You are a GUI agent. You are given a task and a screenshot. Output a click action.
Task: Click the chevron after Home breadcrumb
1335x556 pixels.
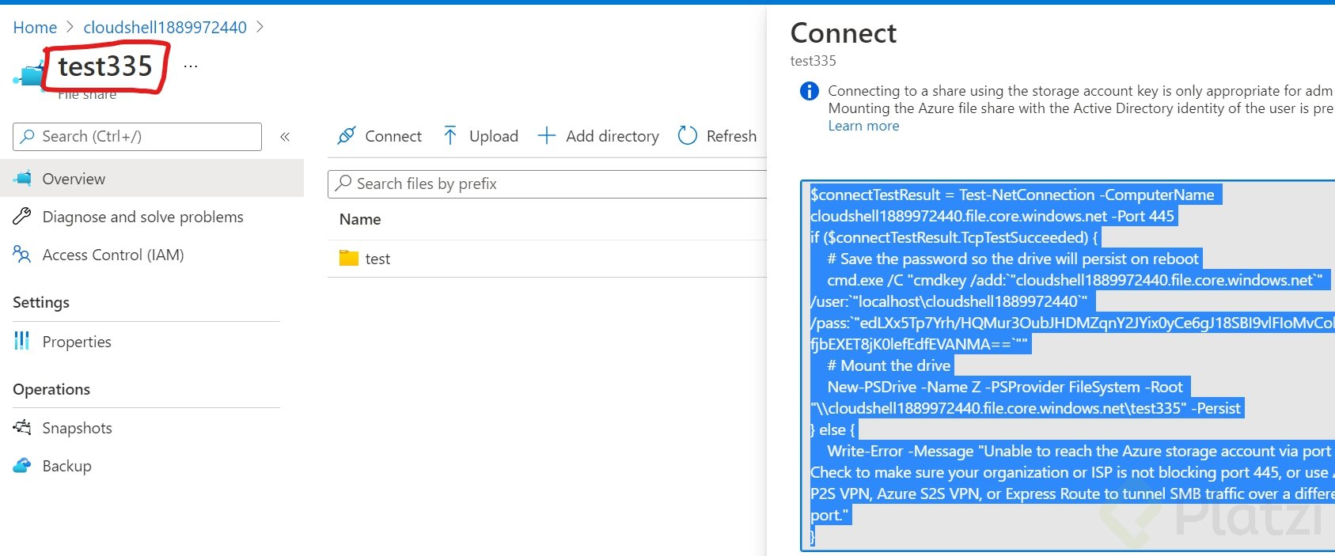(x=70, y=28)
